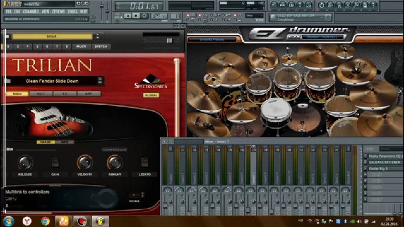Viewport: 404px width, 227px height.
Task: Stop playback in FL Studio transport
Action: (x=136, y=16)
